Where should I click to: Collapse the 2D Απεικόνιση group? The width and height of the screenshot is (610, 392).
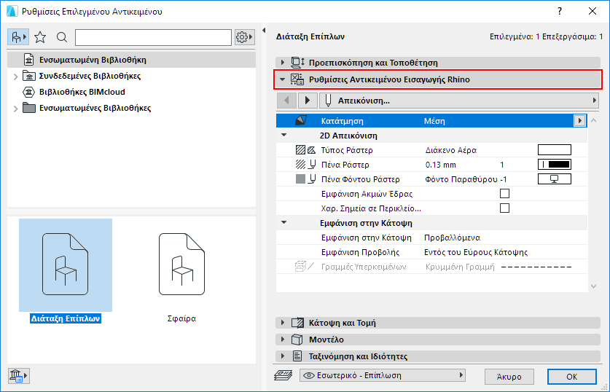(284, 135)
